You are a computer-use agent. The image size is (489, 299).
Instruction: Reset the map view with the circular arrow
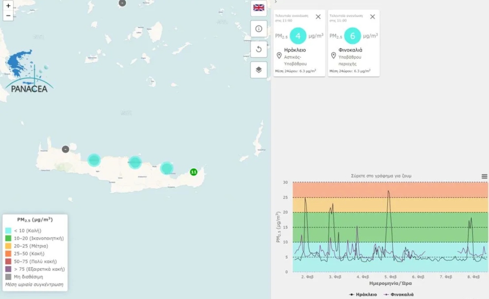[259, 49]
